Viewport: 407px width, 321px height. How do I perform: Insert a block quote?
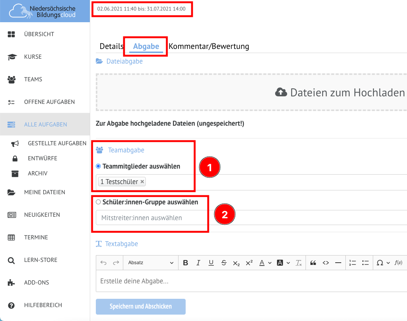pyautogui.click(x=313, y=263)
